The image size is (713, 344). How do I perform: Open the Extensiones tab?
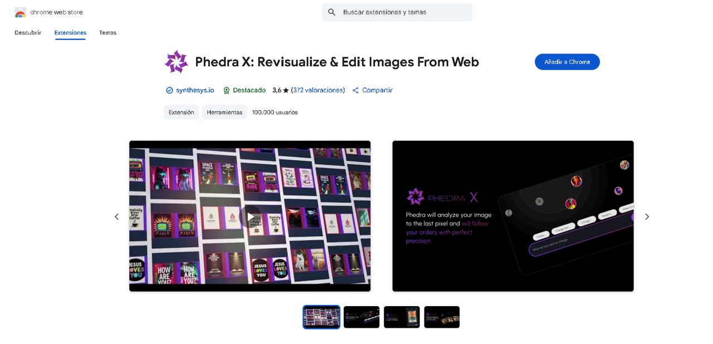pos(70,33)
